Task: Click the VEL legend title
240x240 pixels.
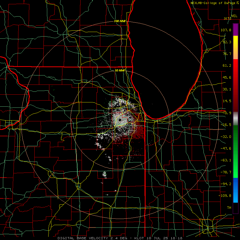Action: pyautogui.click(x=234, y=16)
